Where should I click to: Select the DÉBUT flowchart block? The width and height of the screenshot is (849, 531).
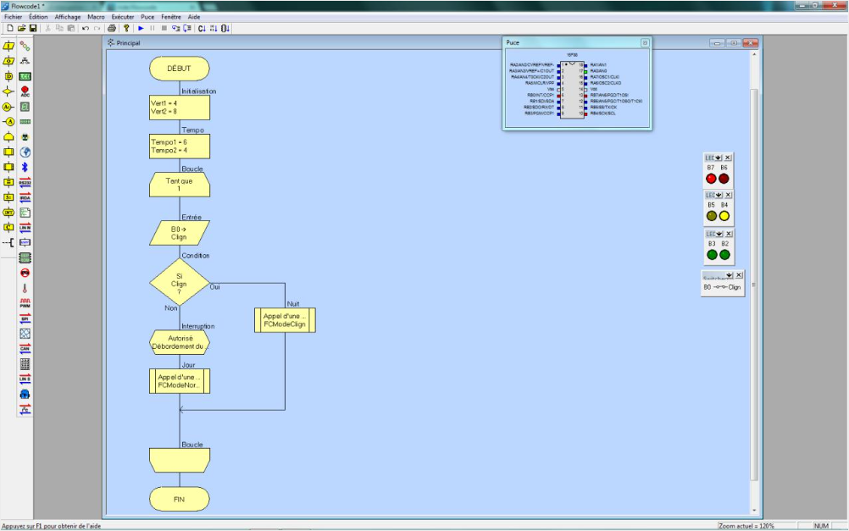pos(179,68)
